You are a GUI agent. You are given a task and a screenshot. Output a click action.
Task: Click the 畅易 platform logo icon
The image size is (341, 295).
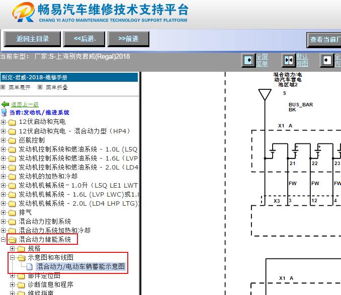click(24, 12)
